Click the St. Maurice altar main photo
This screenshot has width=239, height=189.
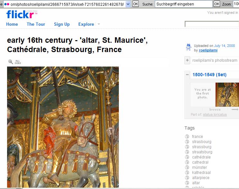tap(63, 127)
